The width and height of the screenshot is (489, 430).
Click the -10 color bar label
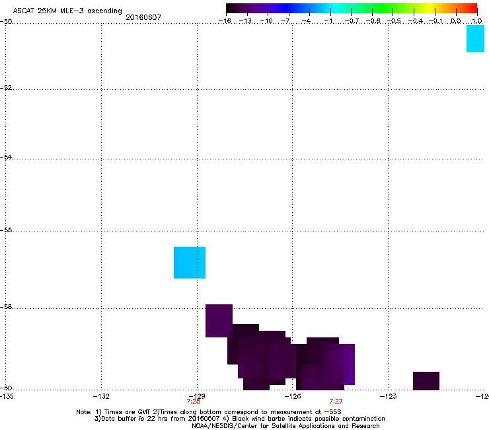(266, 21)
